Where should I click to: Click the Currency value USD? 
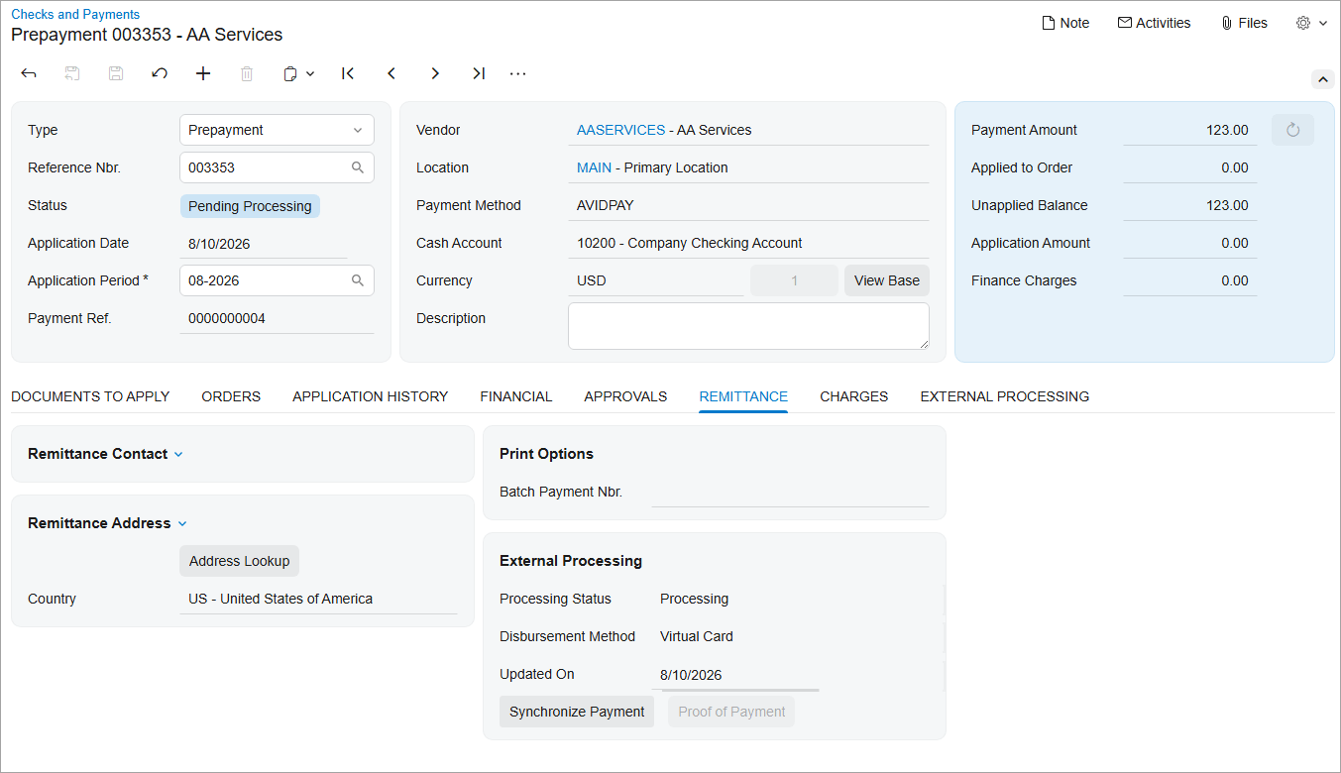592,280
